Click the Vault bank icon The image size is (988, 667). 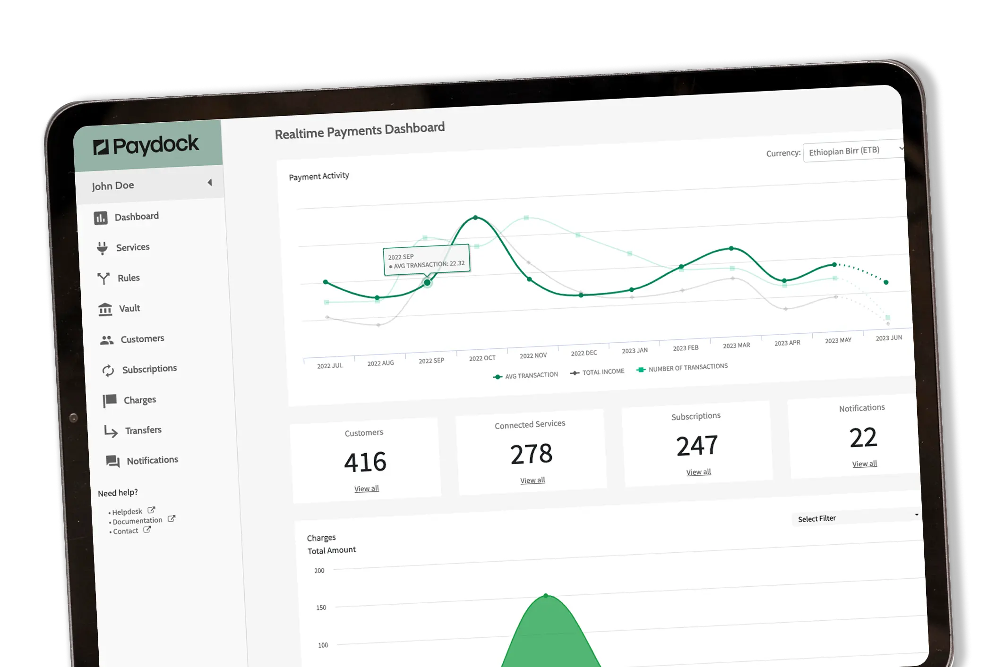pos(105,309)
